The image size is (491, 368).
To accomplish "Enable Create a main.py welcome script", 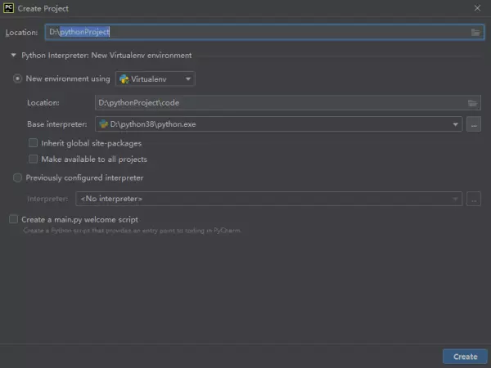I will (x=13, y=219).
